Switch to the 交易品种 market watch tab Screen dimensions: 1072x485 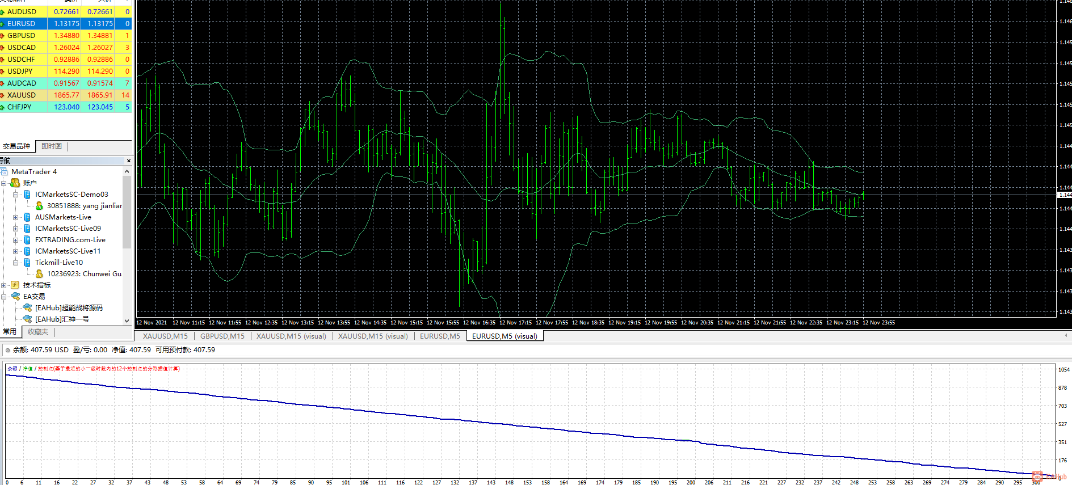coord(16,146)
